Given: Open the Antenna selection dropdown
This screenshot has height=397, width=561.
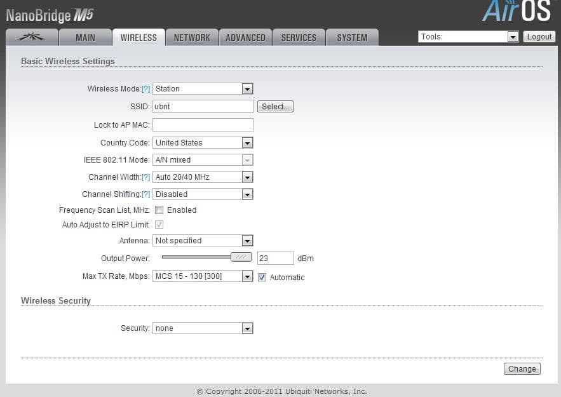Looking at the screenshot, I should pos(203,241).
